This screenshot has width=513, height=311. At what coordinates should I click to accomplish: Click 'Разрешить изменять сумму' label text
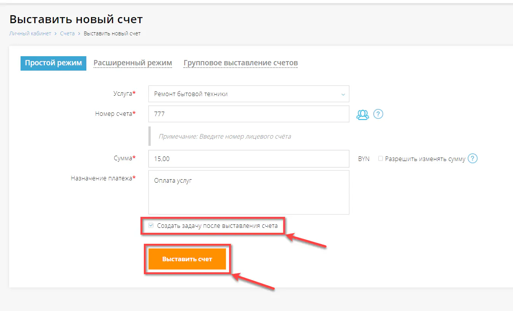coord(425,159)
